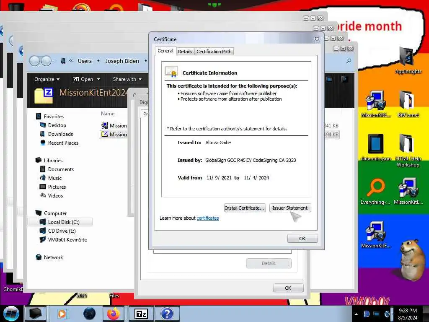Open the HTML Help Workshop desktop icon
Image resolution: width=429 pixels, height=322 pixels.
coord(408,151)
